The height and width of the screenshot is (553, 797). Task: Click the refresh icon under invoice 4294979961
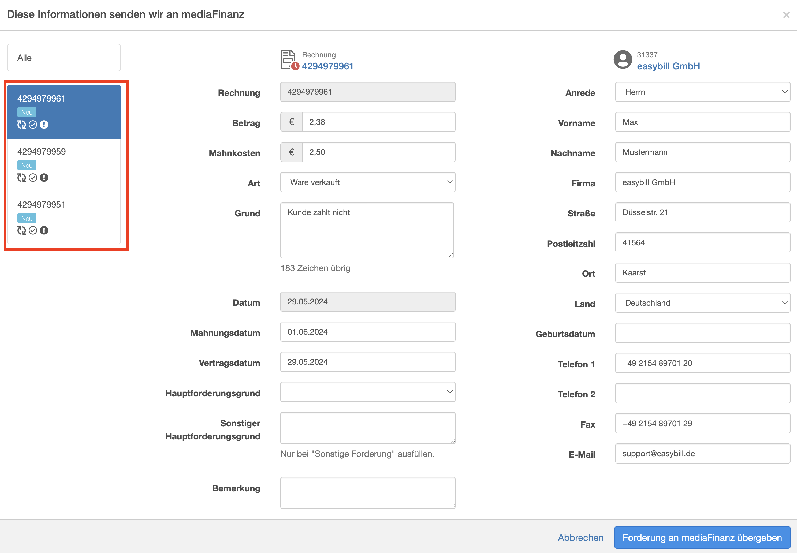coord(21,125)
